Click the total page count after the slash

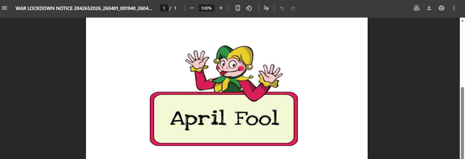coord(175,8)
